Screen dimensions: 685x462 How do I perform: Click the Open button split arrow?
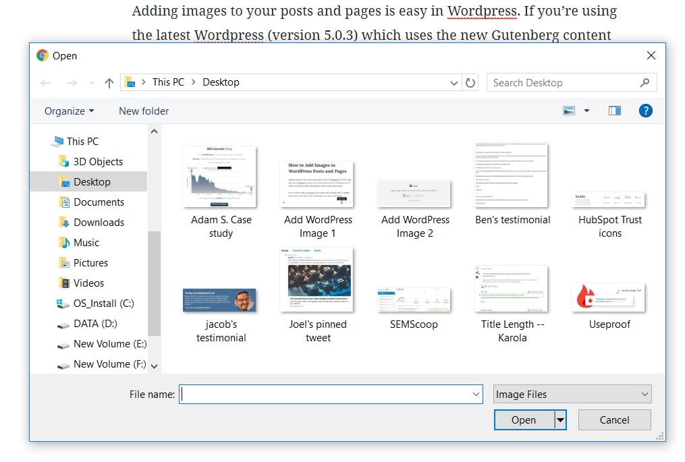click(560, 420)
